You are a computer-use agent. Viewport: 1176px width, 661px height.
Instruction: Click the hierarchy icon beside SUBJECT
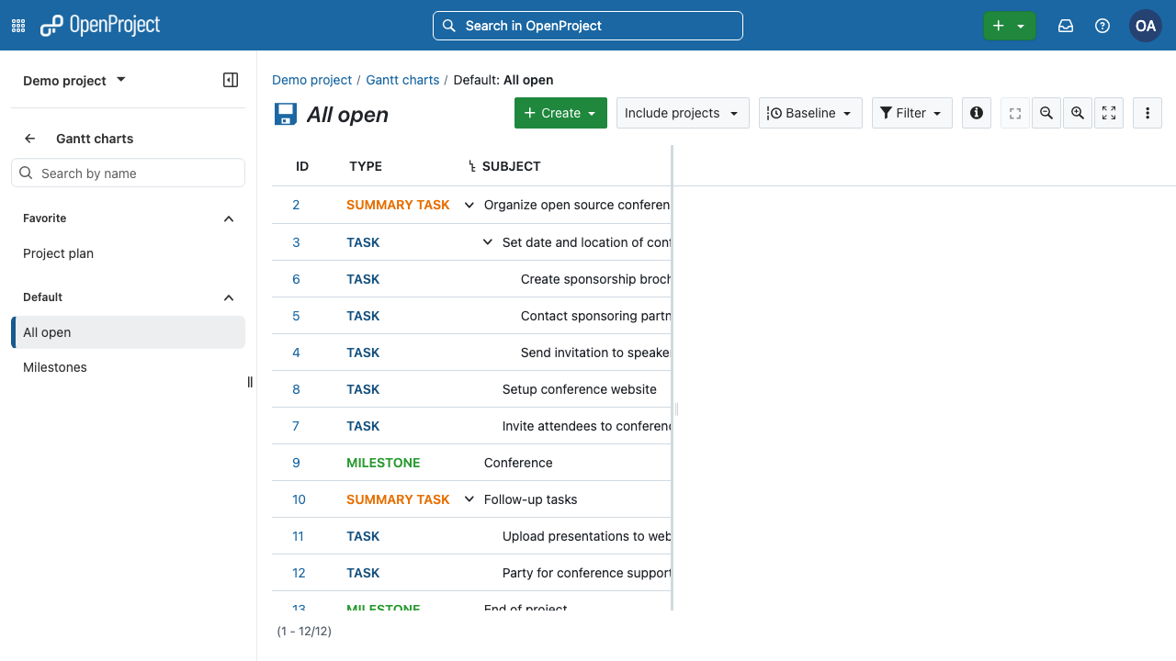pos(471,166)
